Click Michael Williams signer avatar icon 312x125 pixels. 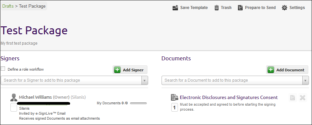[x=14, y=97]
